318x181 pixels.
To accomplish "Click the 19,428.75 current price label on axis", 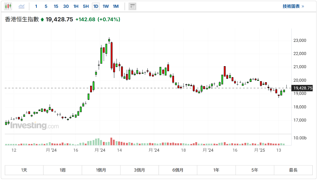I will (303, 88).
